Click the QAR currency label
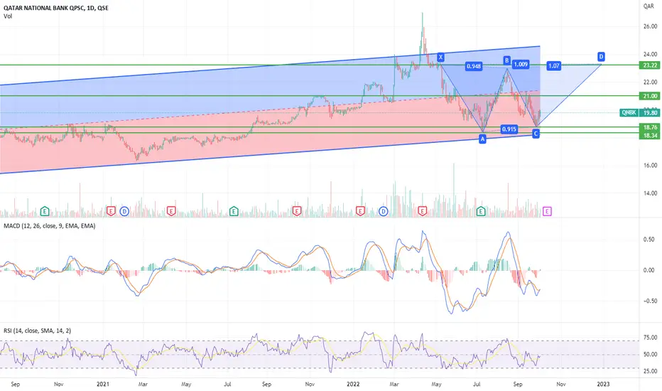 (649, 6)
